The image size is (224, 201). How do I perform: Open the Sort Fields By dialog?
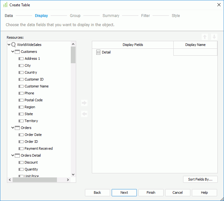click(x=200, y=179)
